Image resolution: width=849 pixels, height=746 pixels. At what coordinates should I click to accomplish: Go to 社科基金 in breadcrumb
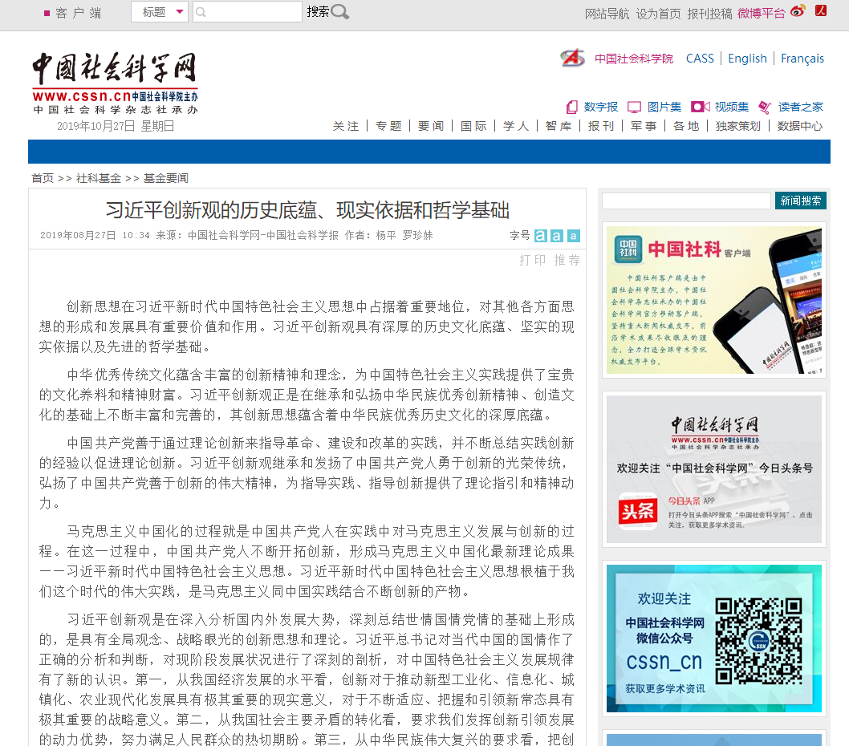[99, 178]
